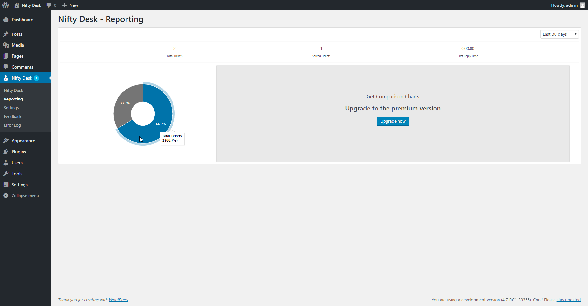Screen dimensions: 588x306
Task: Open Pages menu item
Action: (26, 56)
